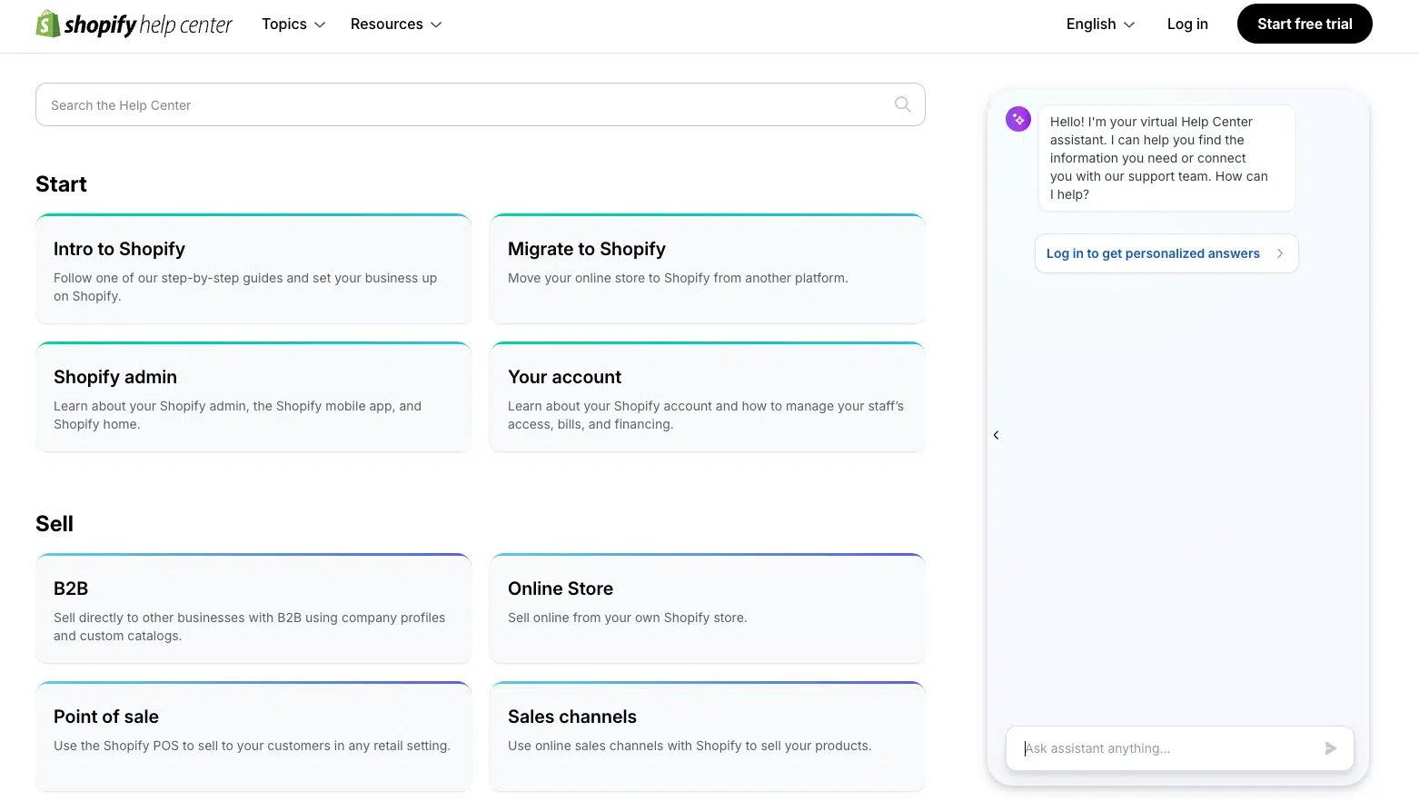Open the Migrate to Shopify card

click(x=707, y=269)
